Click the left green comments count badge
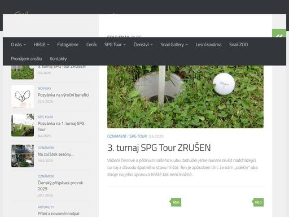The width and height of the screenshot is (289, 217). coord(176,202)
